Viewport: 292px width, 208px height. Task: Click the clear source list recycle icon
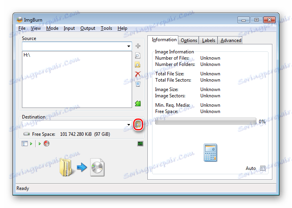point(138,84)
